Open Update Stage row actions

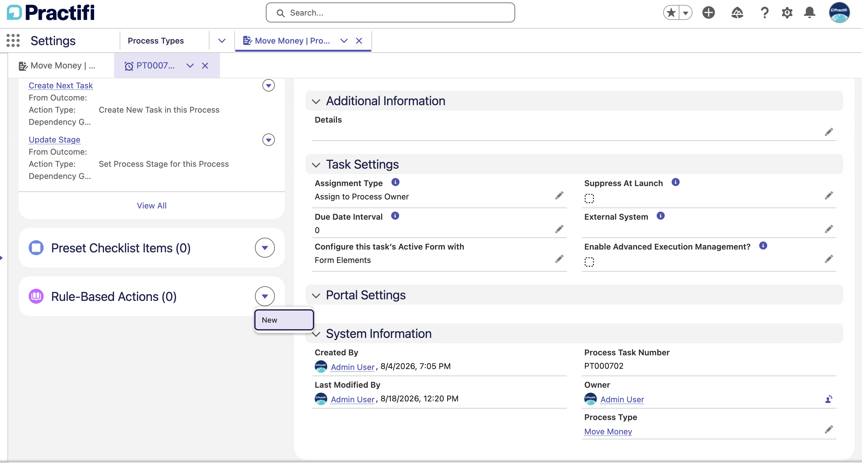268,140
